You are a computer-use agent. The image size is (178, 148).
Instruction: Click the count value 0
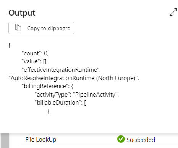[x=45, y=53]
